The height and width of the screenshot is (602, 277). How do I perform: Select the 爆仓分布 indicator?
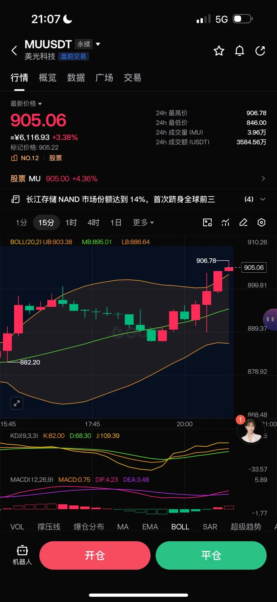click(x=89, y=527)
